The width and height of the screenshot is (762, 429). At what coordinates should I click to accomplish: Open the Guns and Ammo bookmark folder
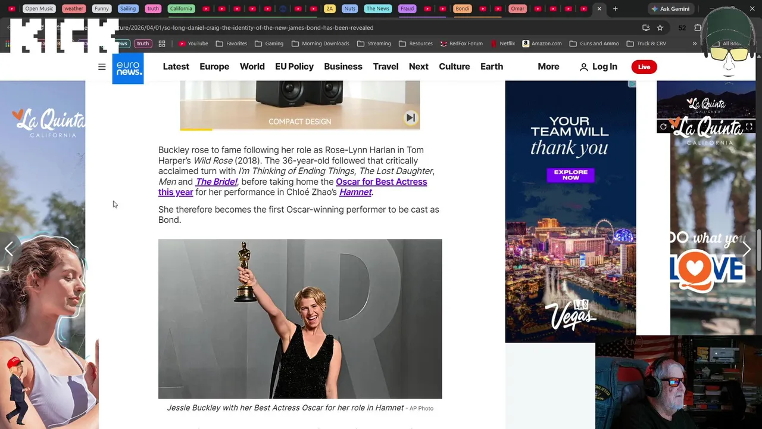pos(594,43)
